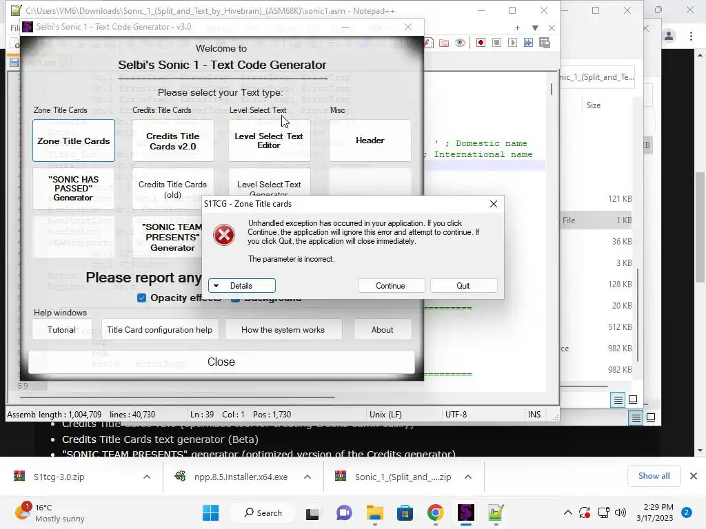The height and width of the screenshot is (529, 706).
Task: Click the Stop Recording macro icon
Action: [x=496, y=43]
